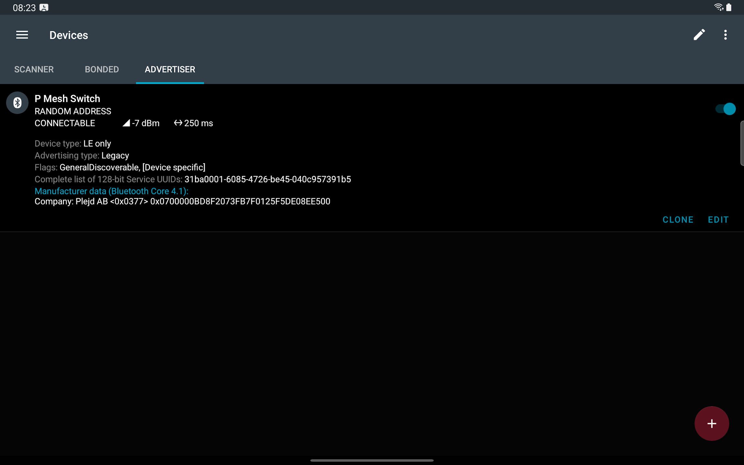Clone the P Mesh Switch advertiser
This screenshot has width=744, height=465.
click(678, 220)
